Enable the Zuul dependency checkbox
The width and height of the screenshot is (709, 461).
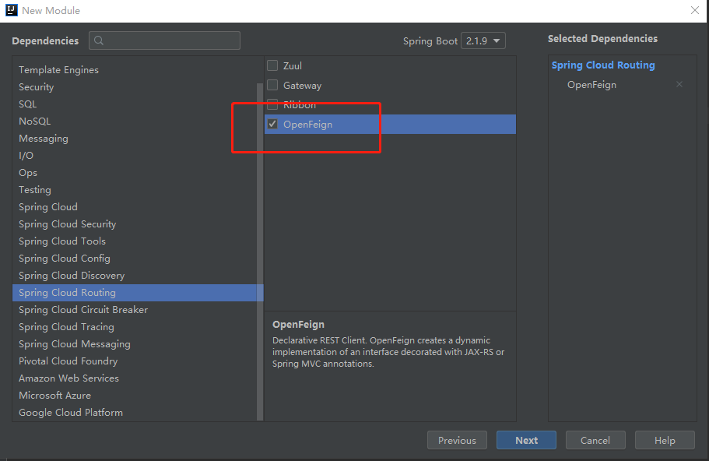pyautogui.click(x=272, y=65)
